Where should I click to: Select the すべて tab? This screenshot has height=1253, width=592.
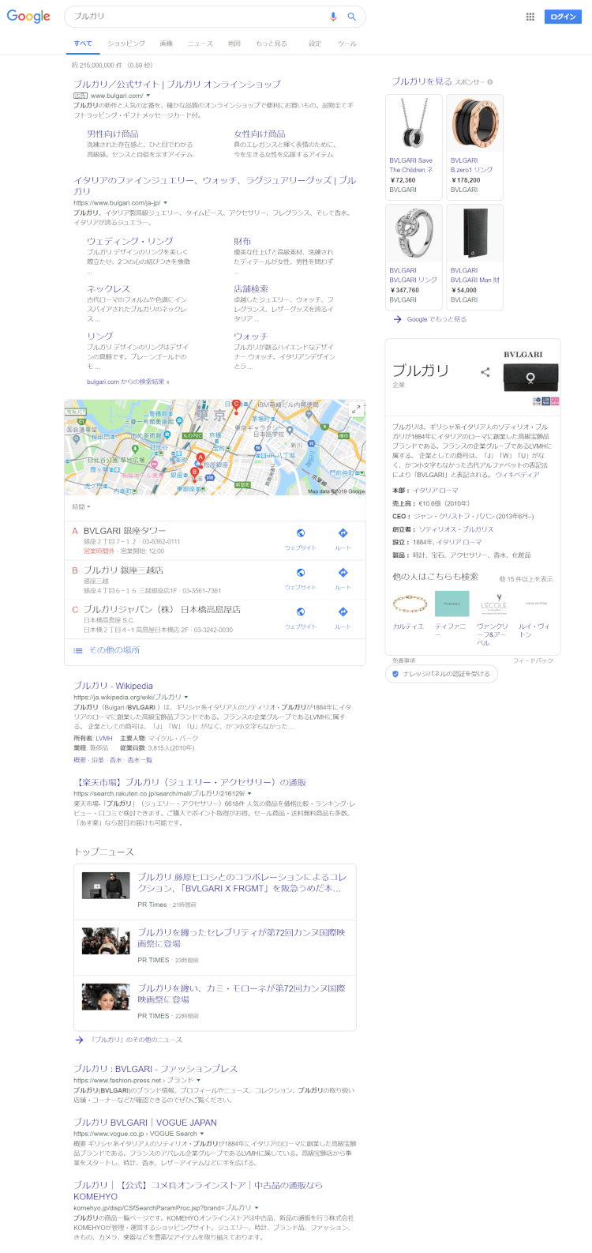point(83,43)
